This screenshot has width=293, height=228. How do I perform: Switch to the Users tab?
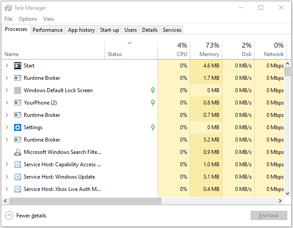[x=131, y=30]
